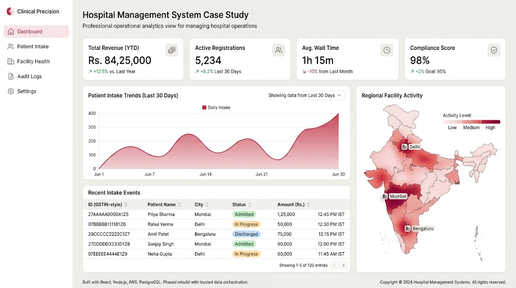Click the Low activity level swatch
The height and width of the screenshot is (288, 516).
tap(452, 122)
